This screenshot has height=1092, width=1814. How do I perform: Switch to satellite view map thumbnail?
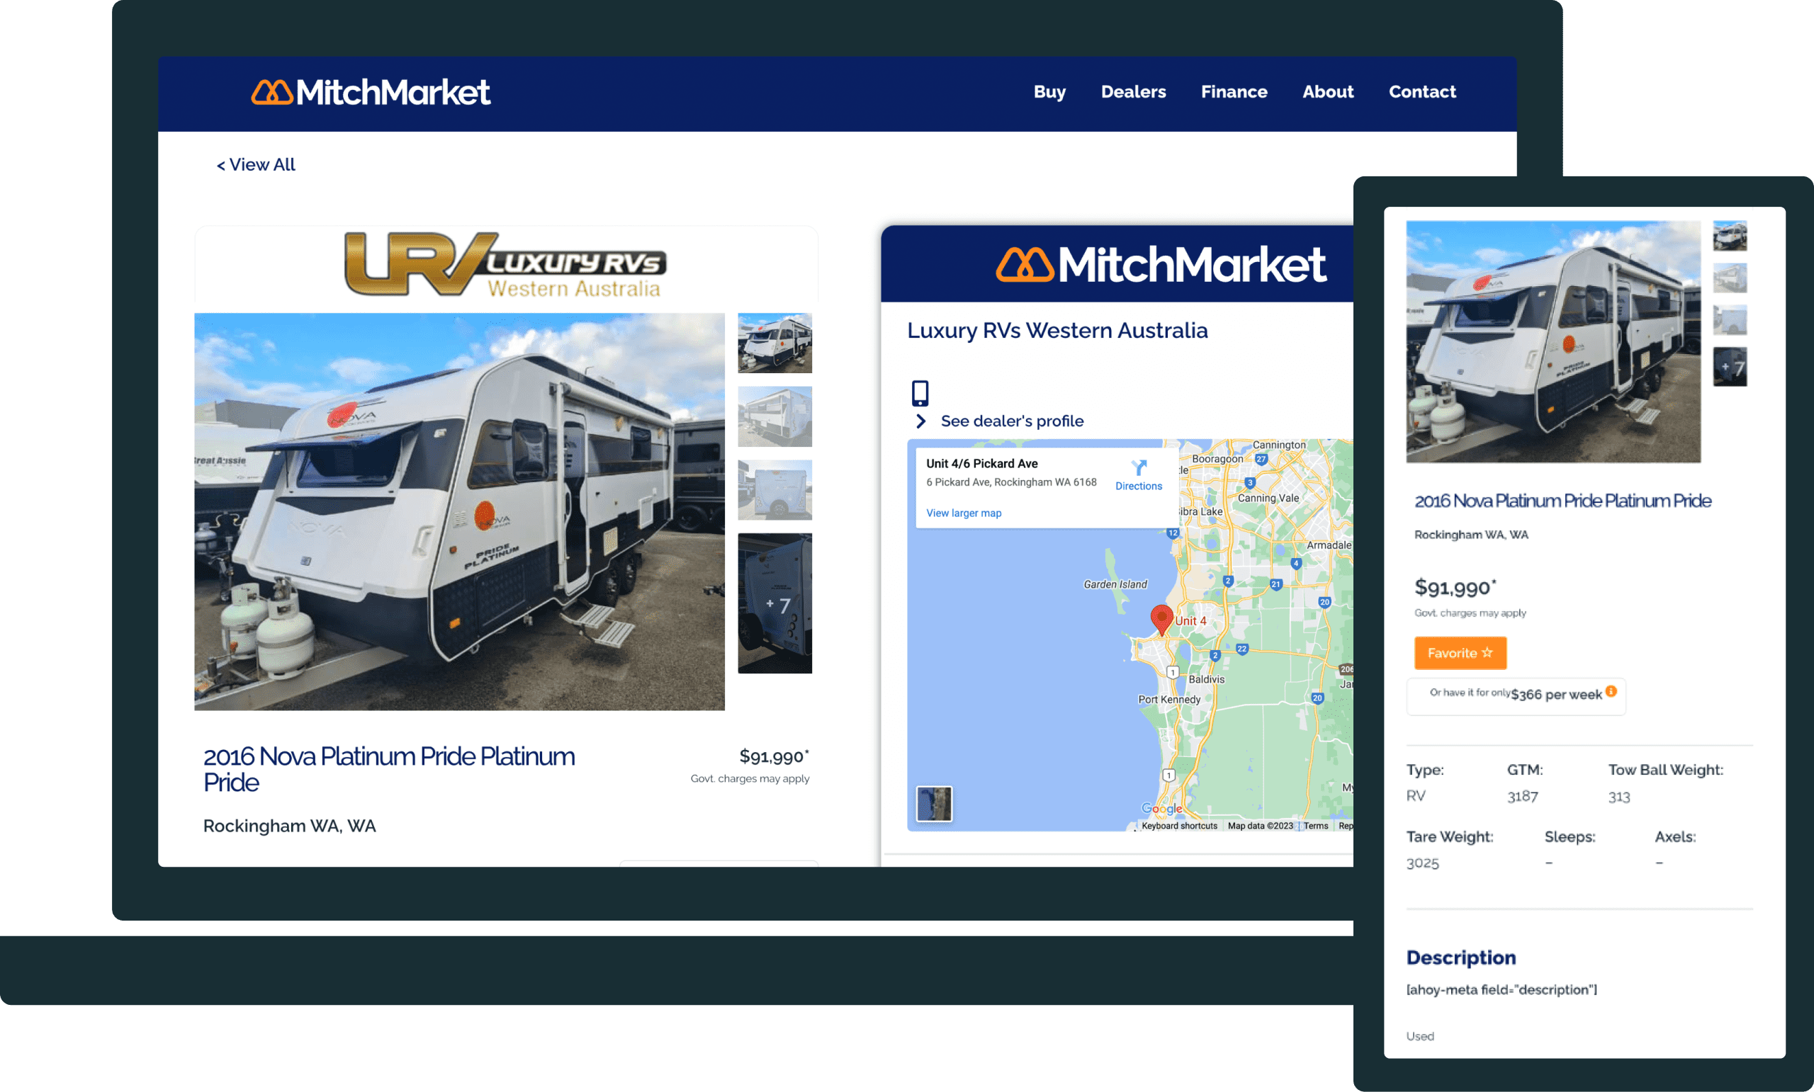tap(933, 803)
